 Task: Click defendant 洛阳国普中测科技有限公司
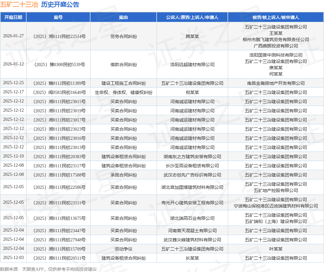coord(276,55)
